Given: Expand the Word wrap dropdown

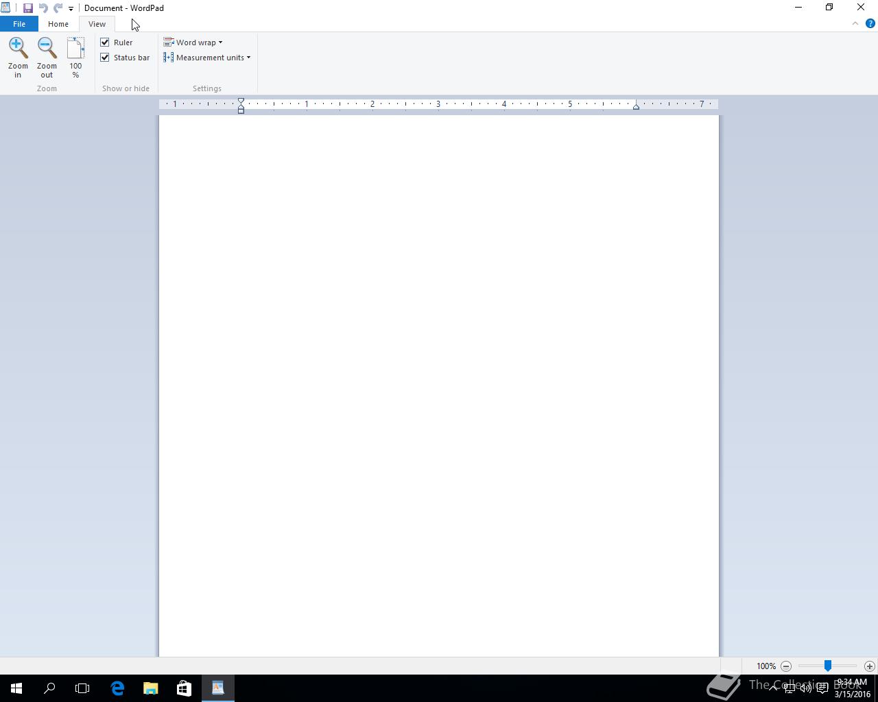Looking at the screenshot, I should pos(193,43).
